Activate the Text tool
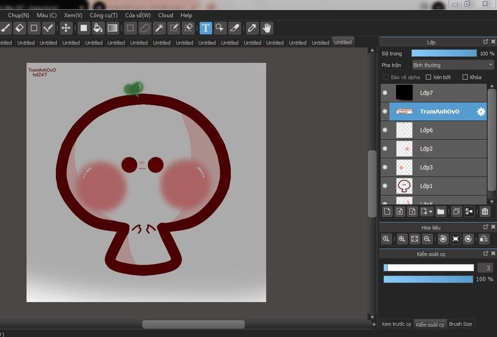497x337 pixels. [x=205, y=28]
